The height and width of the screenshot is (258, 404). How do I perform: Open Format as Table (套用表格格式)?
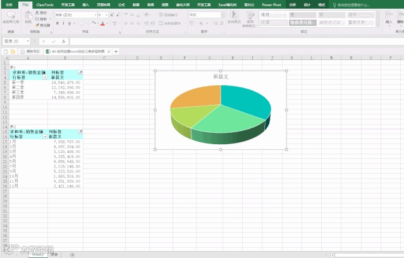click(x=249, y=19)
